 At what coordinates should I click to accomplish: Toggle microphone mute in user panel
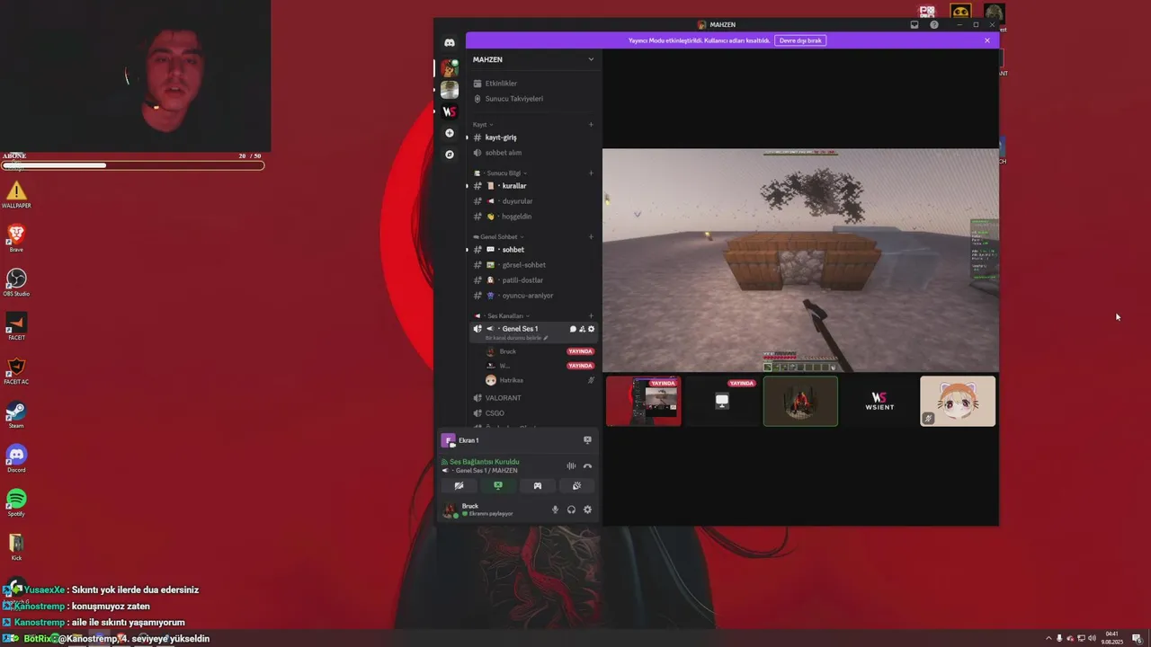point(555,510)
